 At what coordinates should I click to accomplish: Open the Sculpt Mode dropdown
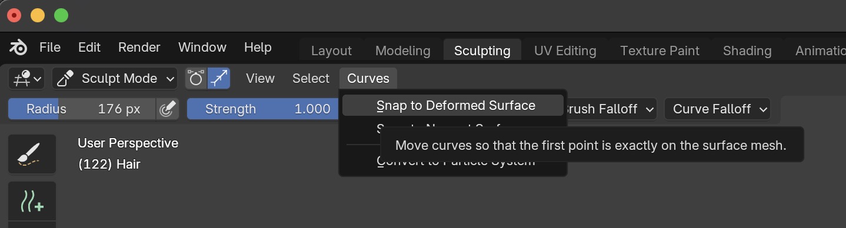pos(115,79)
